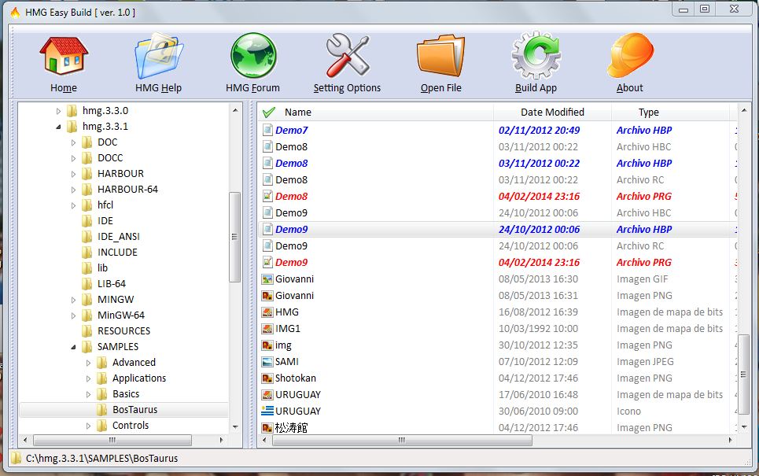Select the HMG bitmap file icon
Image resolution: width=759 pixels, height=476 pixels.
point(267,312)
